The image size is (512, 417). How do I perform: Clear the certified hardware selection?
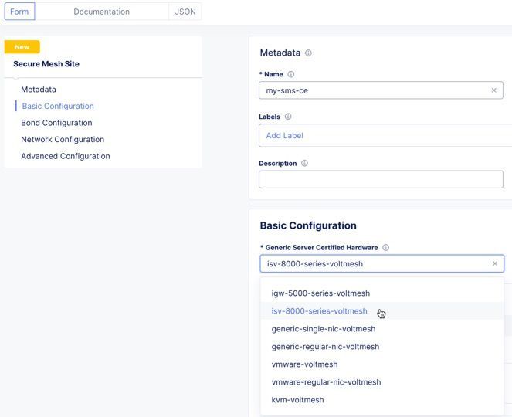495,263
